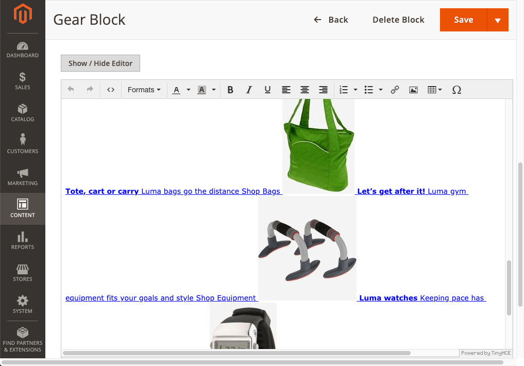Select the push-up bars image

click(x=308, y=248)
